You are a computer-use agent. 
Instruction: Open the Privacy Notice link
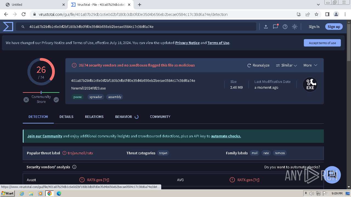pos(187,43)
